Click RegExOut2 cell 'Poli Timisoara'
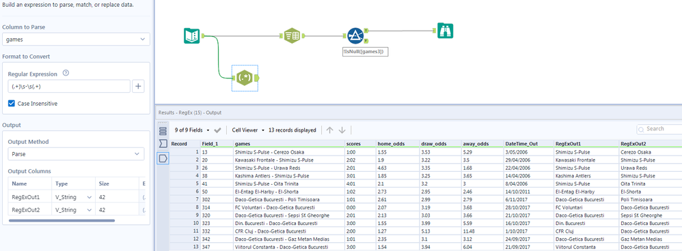The height and width of the screenshot is (251, 682). point(650,200)
